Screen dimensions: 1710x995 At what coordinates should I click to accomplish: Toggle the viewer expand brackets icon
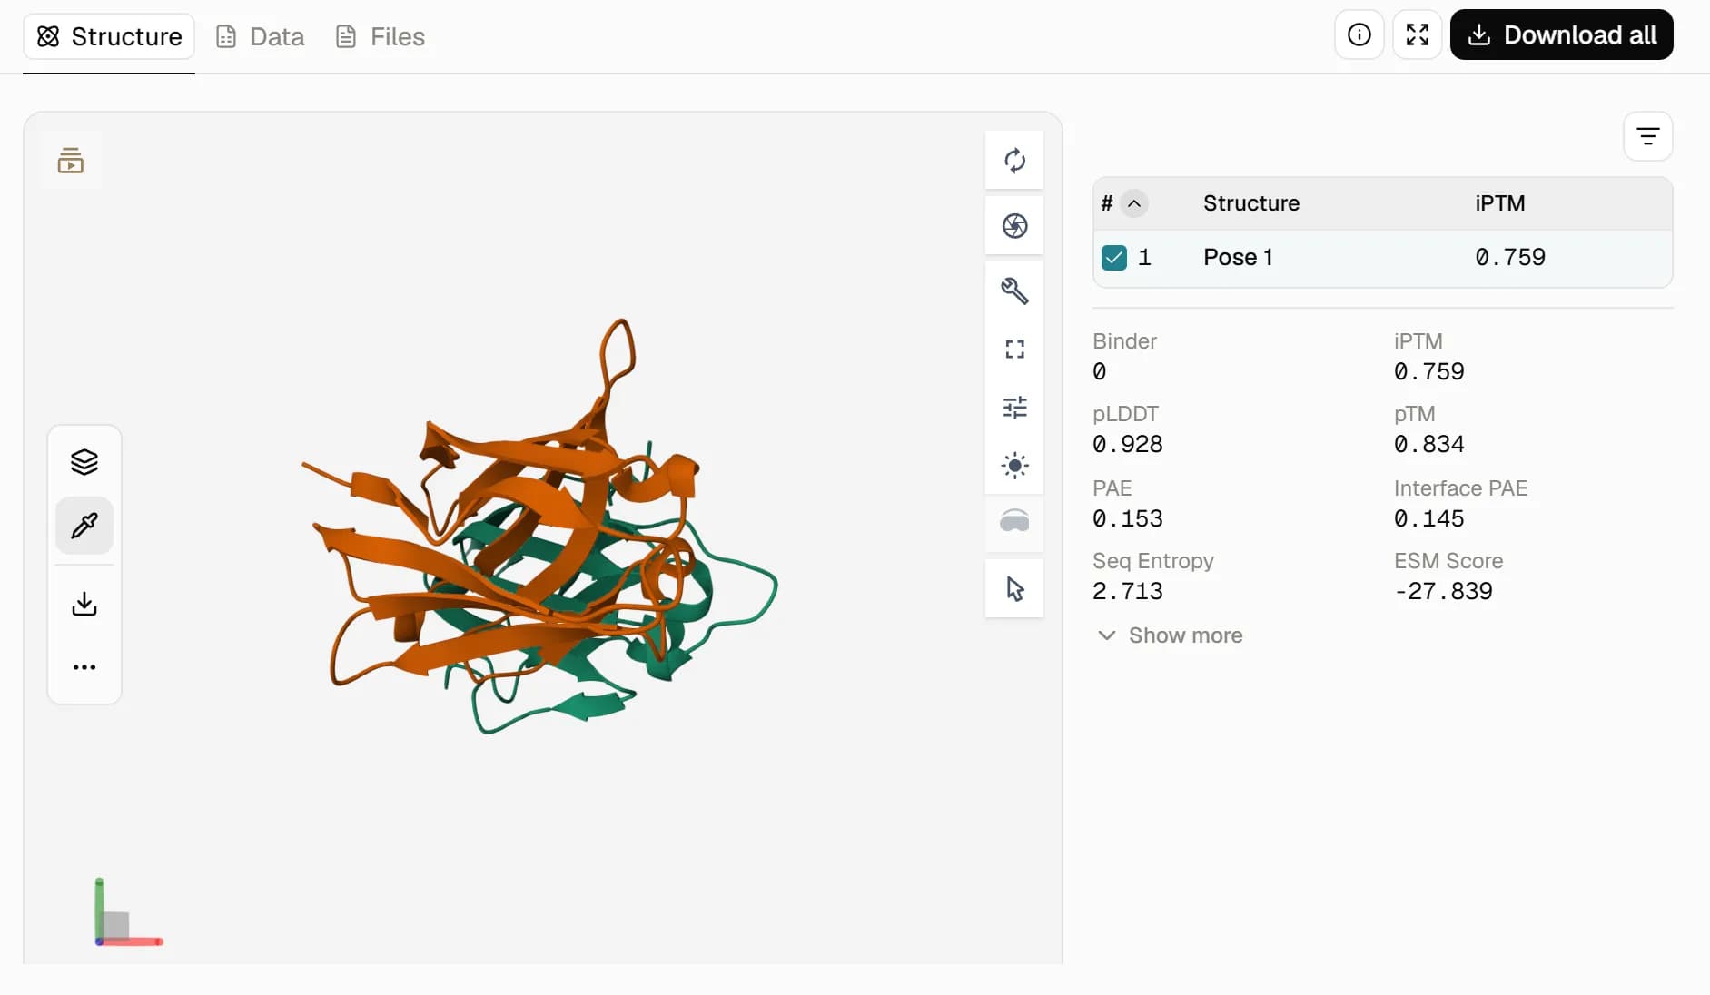point(1014,350)
